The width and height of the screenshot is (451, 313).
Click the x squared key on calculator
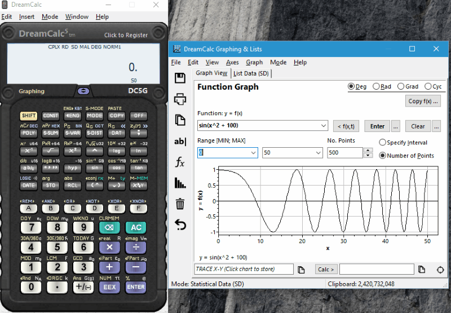(73, 151)
